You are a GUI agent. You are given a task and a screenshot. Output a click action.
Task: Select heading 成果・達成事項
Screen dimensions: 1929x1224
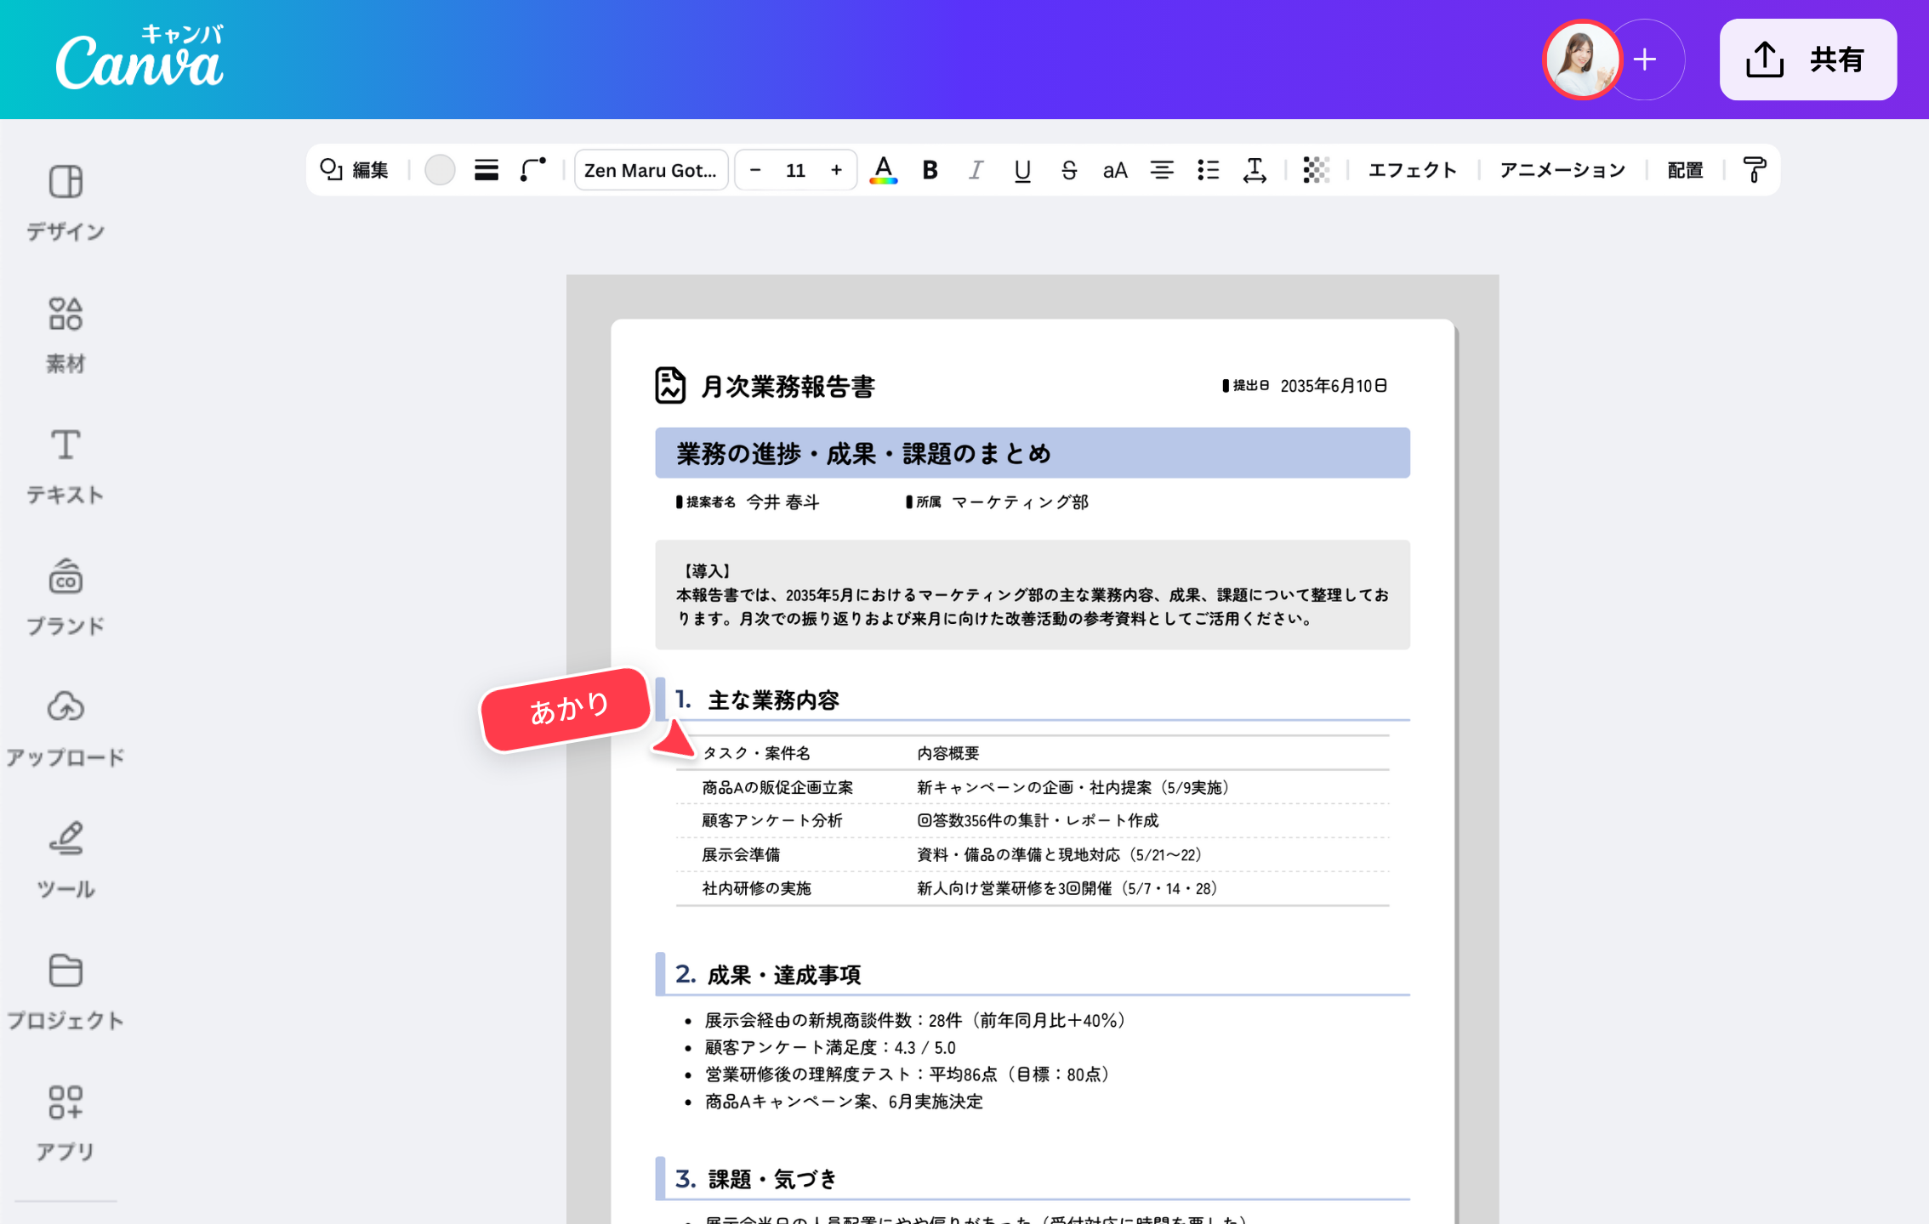783,975
